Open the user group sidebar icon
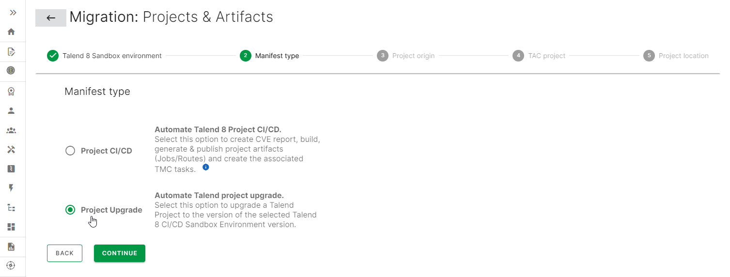The image size is (730, 277). (11, 130)
